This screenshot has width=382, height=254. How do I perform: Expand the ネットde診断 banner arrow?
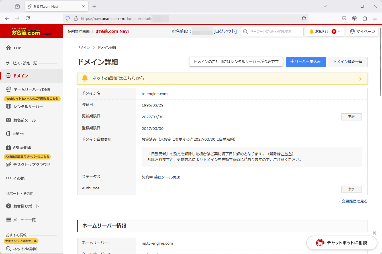tap(360, 79)
